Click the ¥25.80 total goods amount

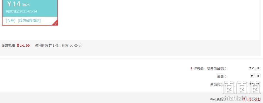click(255, 68)
